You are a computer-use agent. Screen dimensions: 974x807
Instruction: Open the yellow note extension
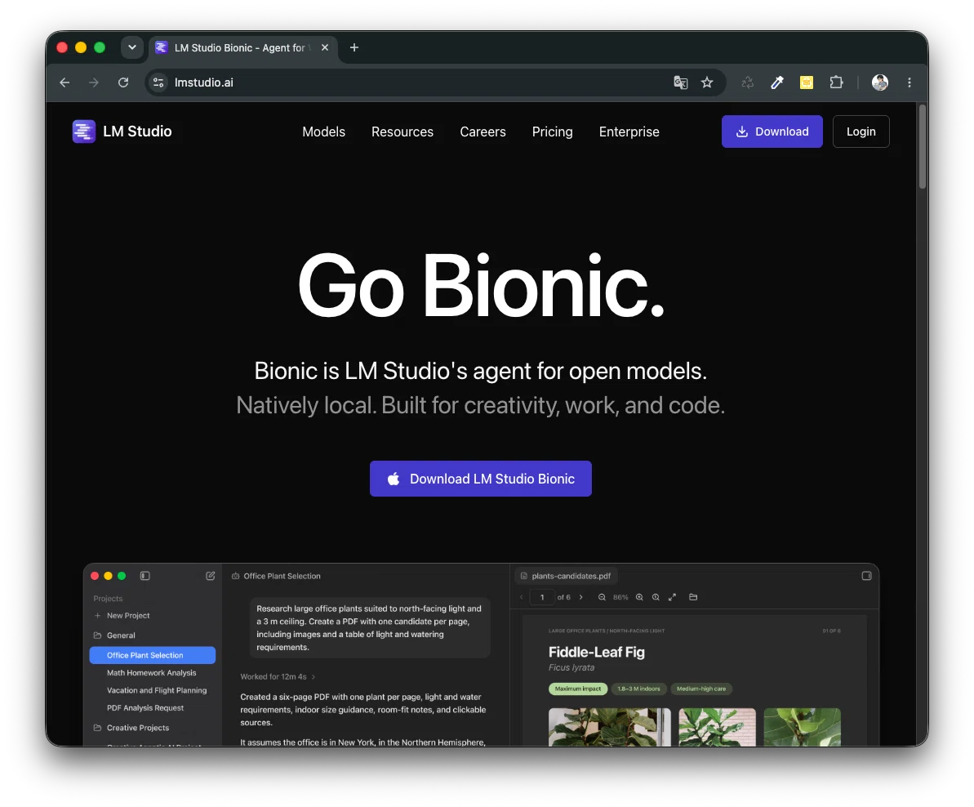[807, 82]
